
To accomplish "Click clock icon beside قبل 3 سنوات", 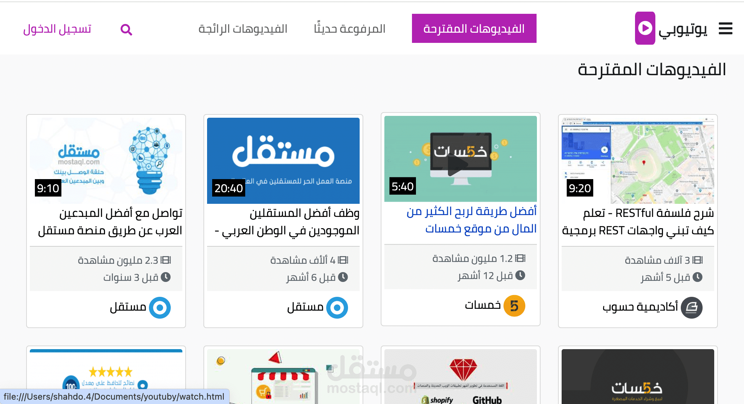I will pos(166,277).
